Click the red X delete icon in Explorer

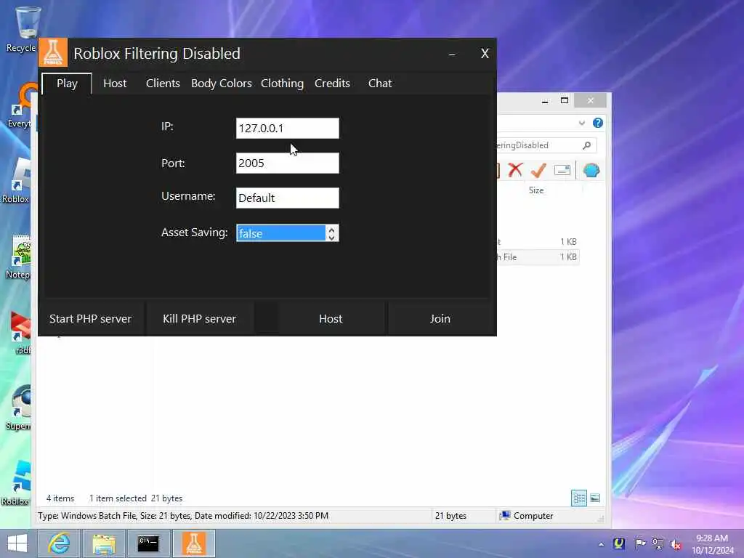(x=515, y=170)
